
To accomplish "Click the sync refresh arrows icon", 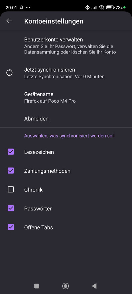I will [x=9, y=73].
